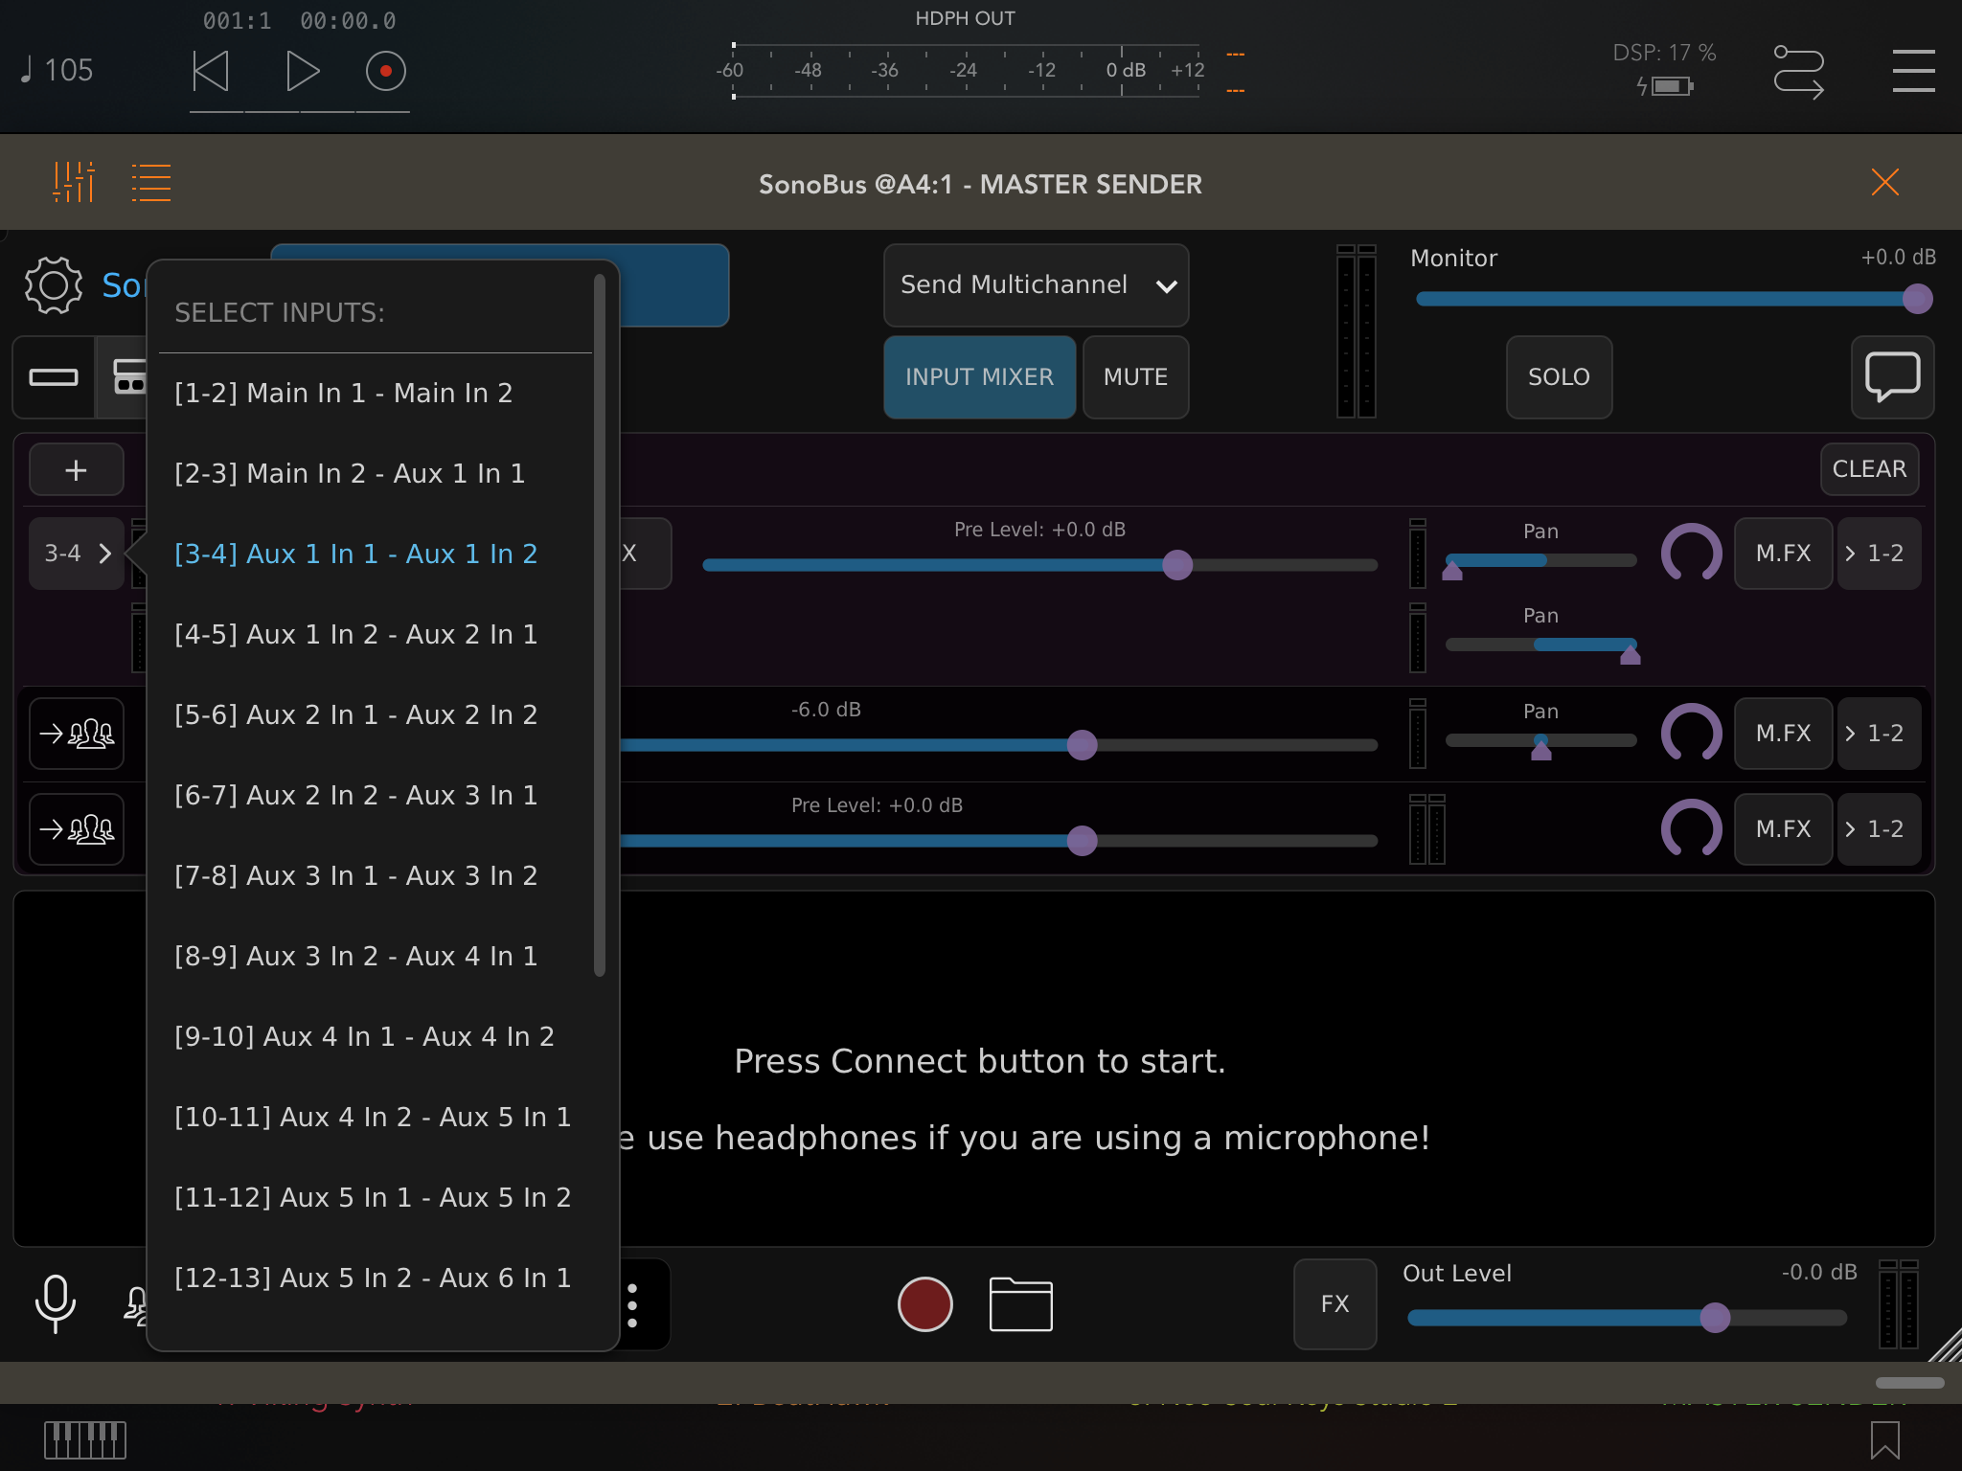The image size is (1962, 1471).
Task: Toggle the microphone mute icon
Action: coord(55,1303)
